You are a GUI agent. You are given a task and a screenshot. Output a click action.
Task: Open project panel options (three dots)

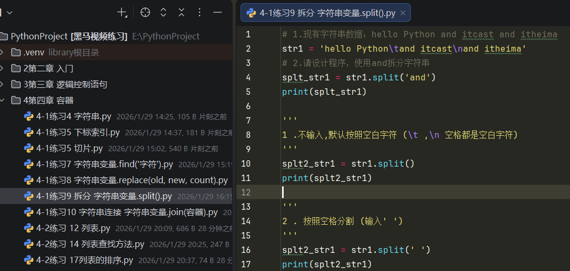pos(199,12)
